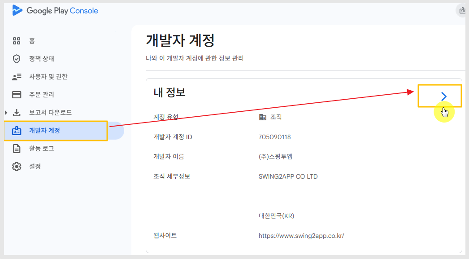Click the 보고서 다운로드 download icon
The width and height of the screenshot is (469, 259).
(17, 113)
